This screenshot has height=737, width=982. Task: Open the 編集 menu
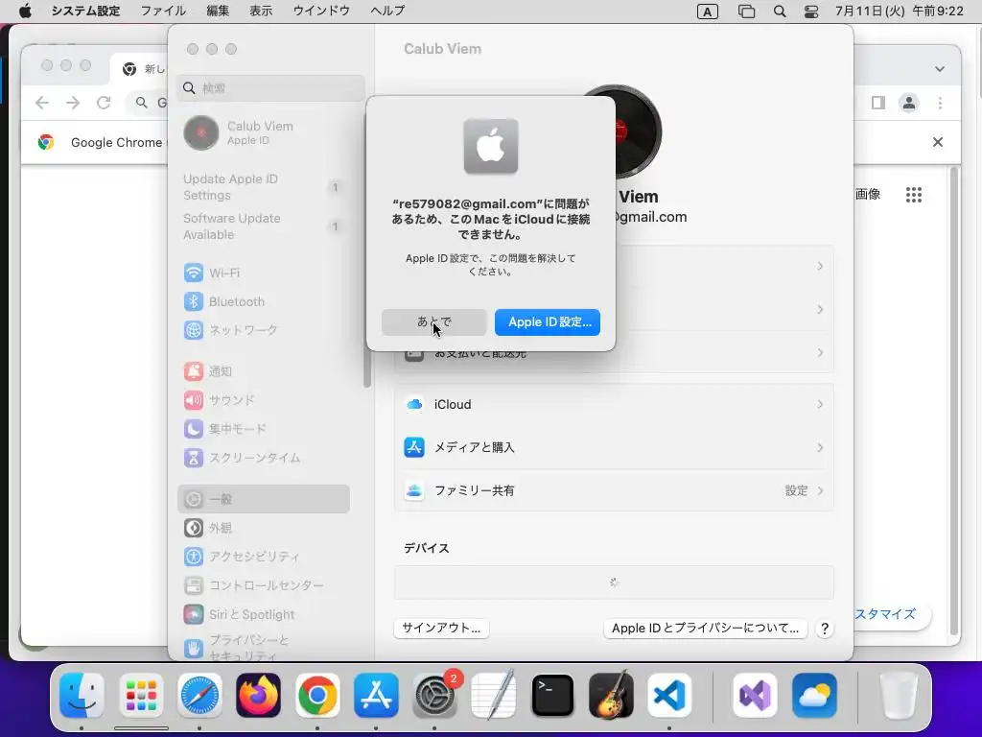pos(218,11)
